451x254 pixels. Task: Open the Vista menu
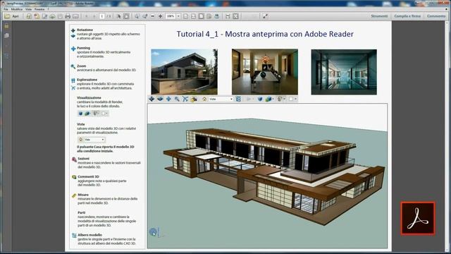coord(28,9)
